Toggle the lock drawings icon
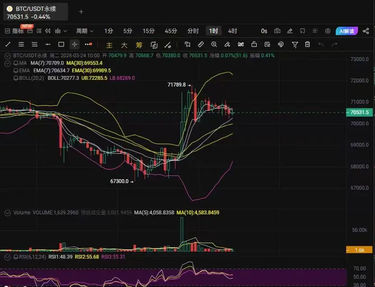The height and width of the screenshot is (287, 375). [x=254, y=44]
